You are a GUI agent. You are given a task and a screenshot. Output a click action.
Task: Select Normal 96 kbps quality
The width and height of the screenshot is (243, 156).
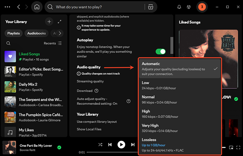point(180,100)
